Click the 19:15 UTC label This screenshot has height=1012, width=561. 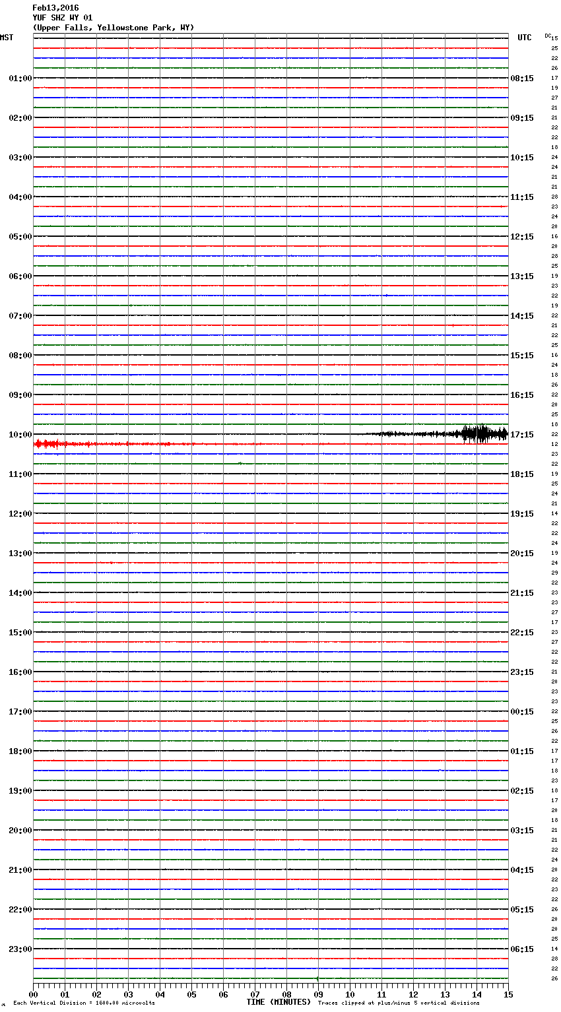pos(522,514)
